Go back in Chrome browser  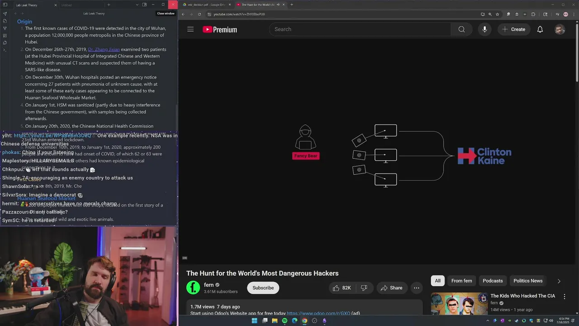tap(183, 14)
